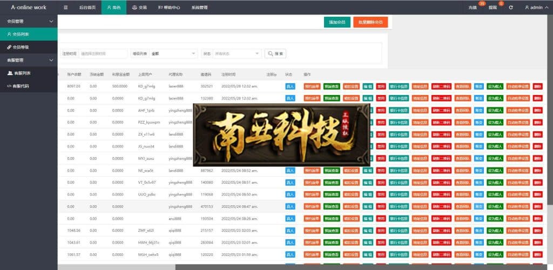The image size is (553, 270).
Task: Toggle the hamburger sidebar collapse icon
Action: [x=65, y=8]
